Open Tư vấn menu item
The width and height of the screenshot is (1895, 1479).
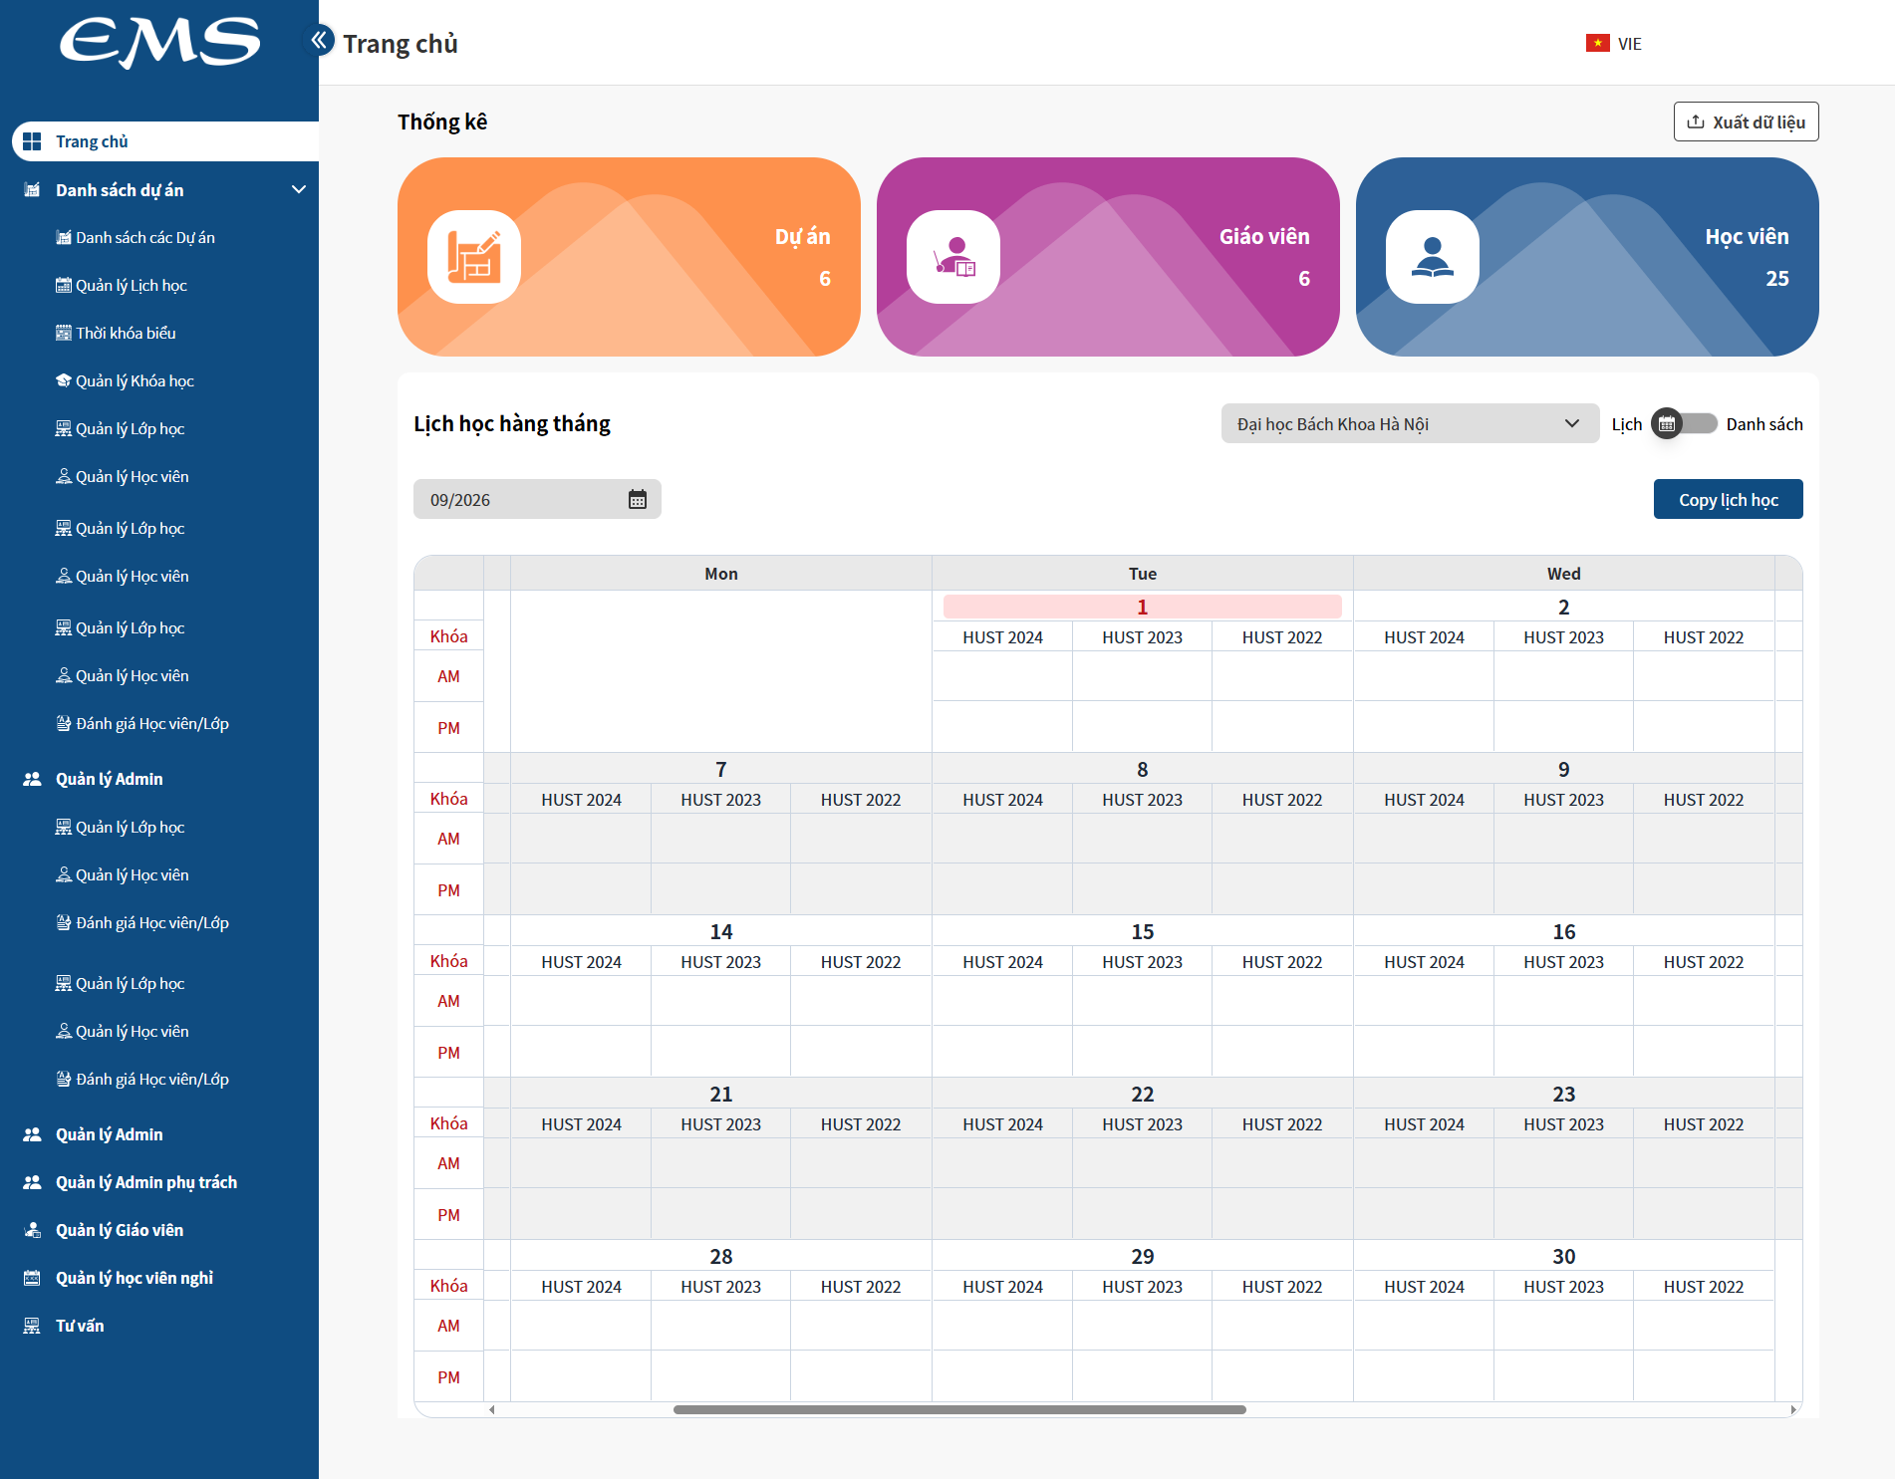(x=80, y=1326)
